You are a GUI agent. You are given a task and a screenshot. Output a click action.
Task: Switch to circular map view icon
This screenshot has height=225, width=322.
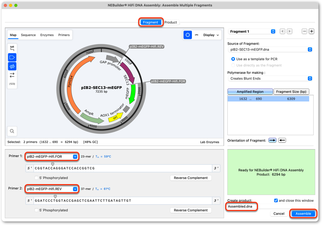tap(188, 35)
